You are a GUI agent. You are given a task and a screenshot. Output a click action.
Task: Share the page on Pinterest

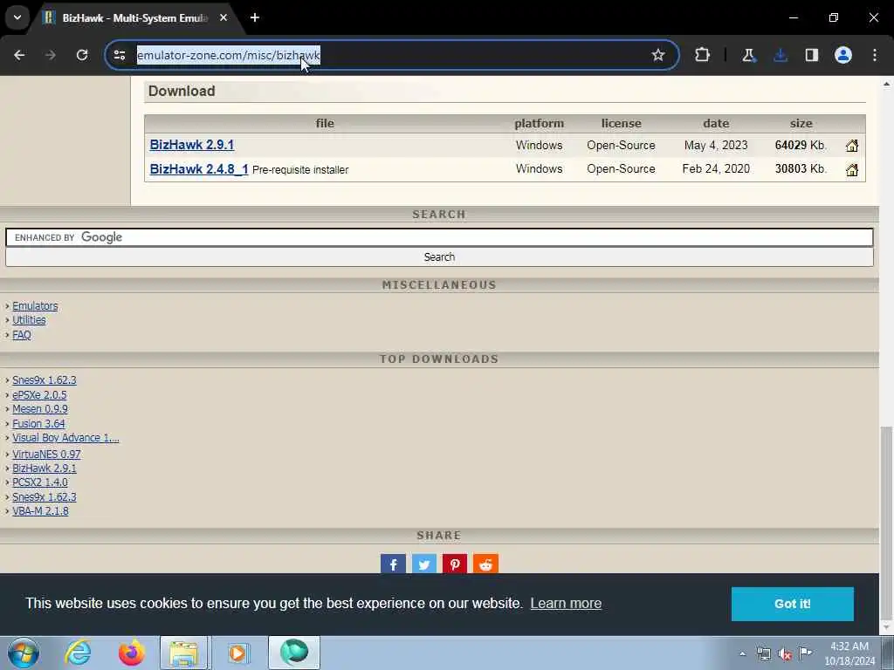[454, 564]
